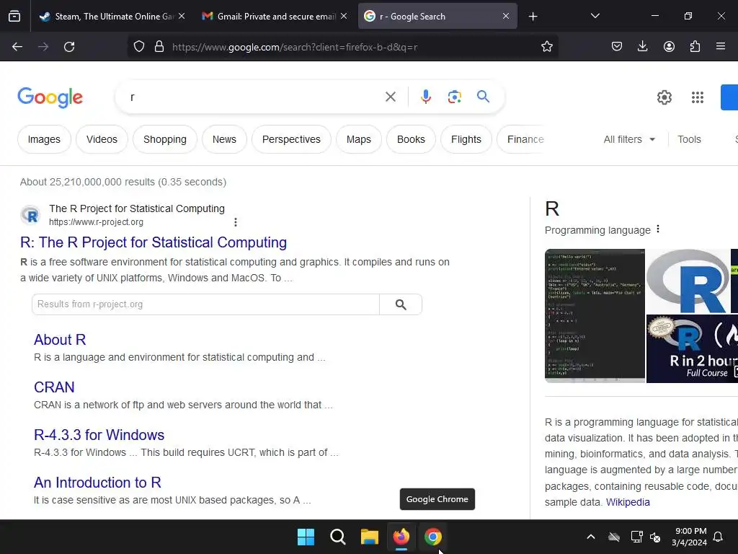
Task: Click the Google search text field
Action: 254,97
